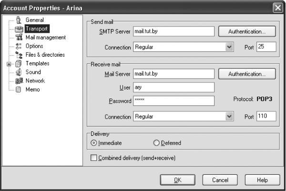Click the General tree icon

click(19, 20)
